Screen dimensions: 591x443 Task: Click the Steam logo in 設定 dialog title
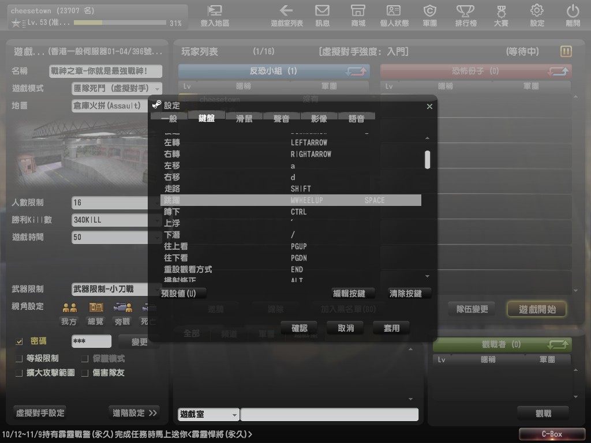157,105
